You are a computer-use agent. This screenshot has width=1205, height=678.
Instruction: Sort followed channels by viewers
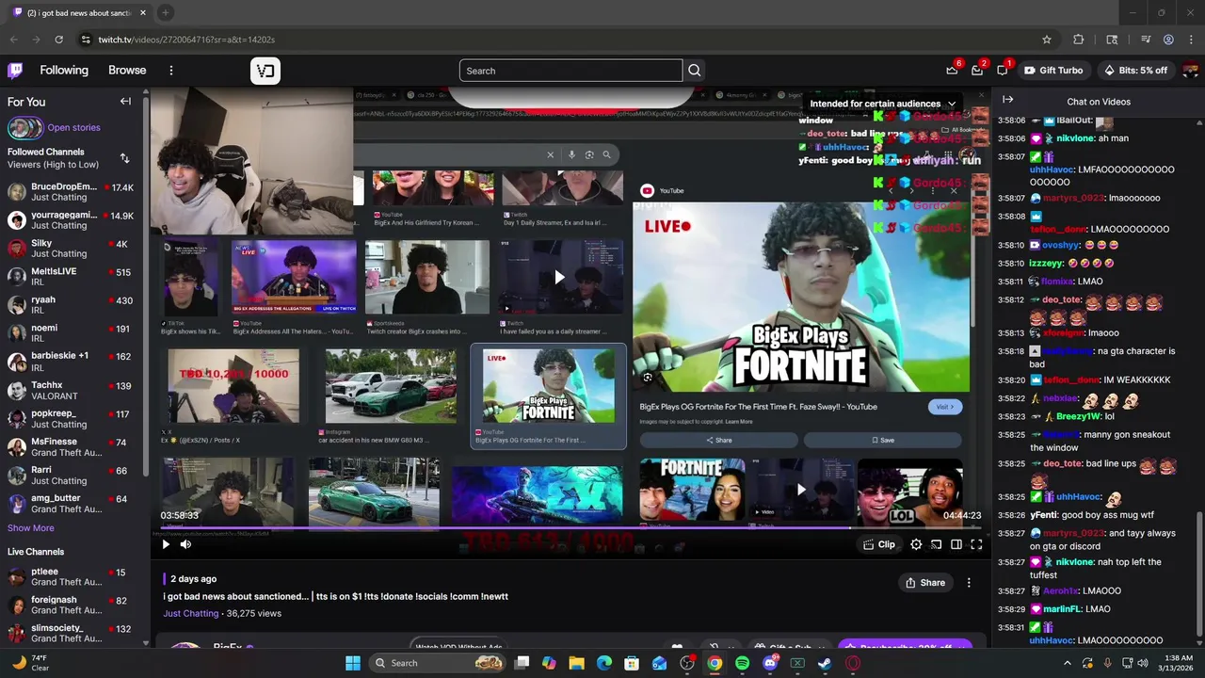coord(124,158)
